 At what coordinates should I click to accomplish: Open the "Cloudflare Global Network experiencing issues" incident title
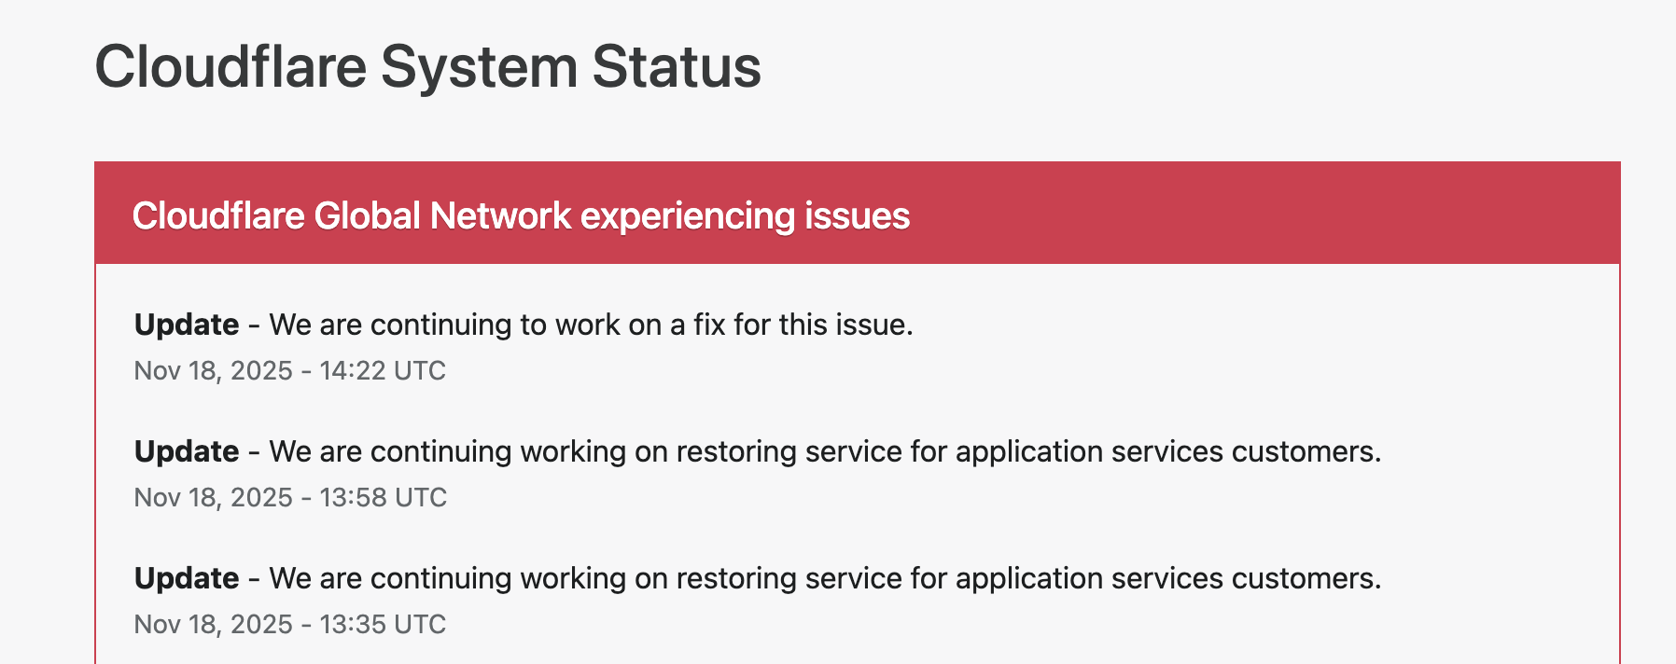521,216
